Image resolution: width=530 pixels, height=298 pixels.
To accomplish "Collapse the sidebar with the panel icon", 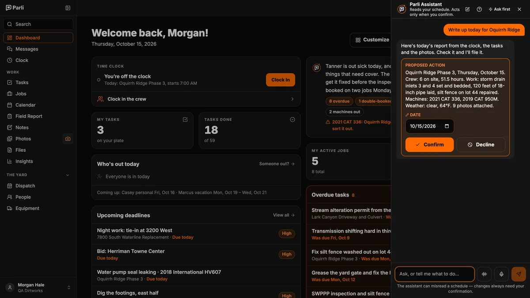I will (68, 8).
